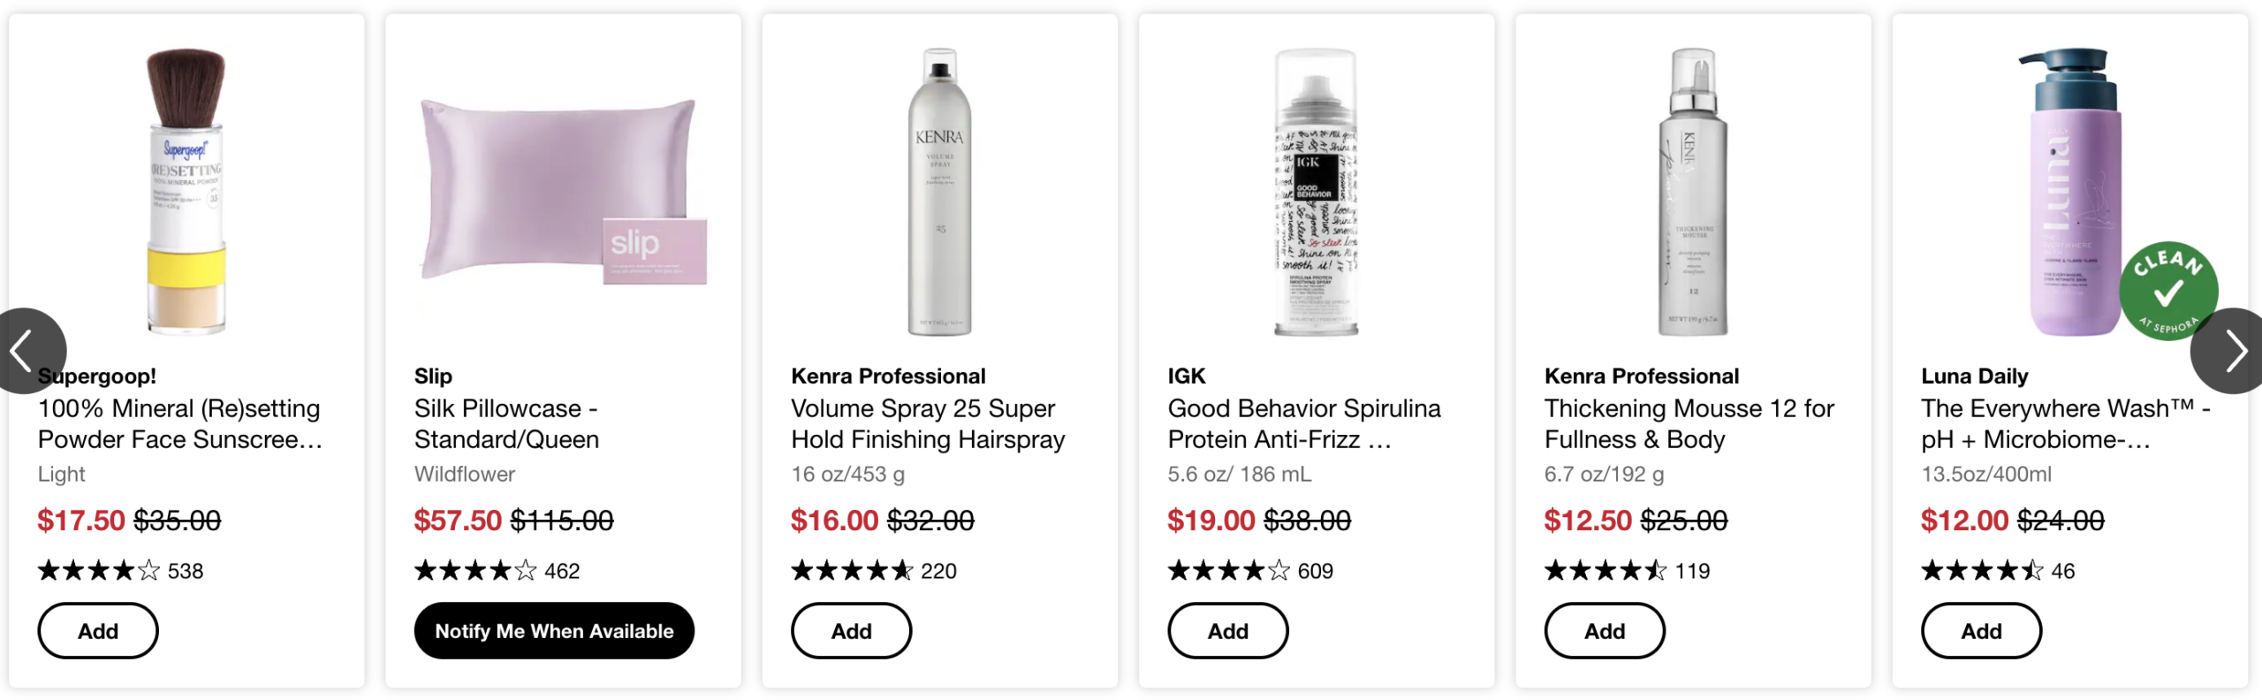Open Slip Silk Pillowcase product image
The width and height of the screenshot is (2262, 700).
click(563, 192)
